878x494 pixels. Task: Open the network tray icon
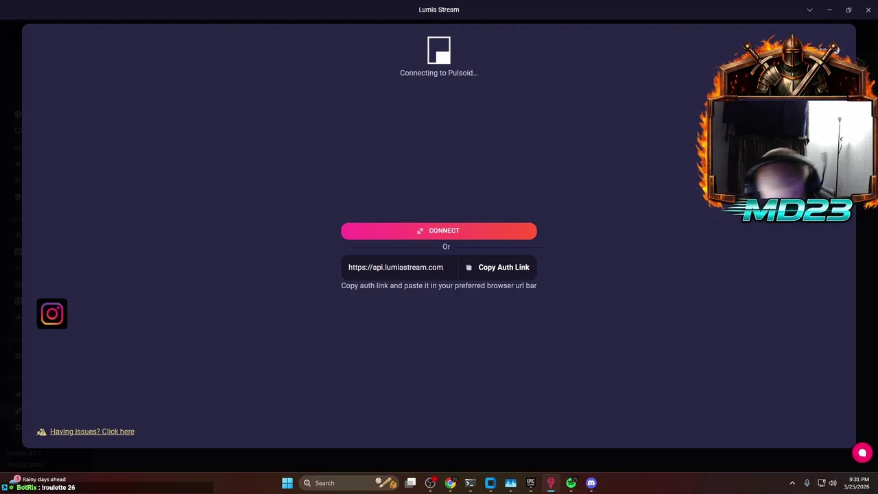821,483
